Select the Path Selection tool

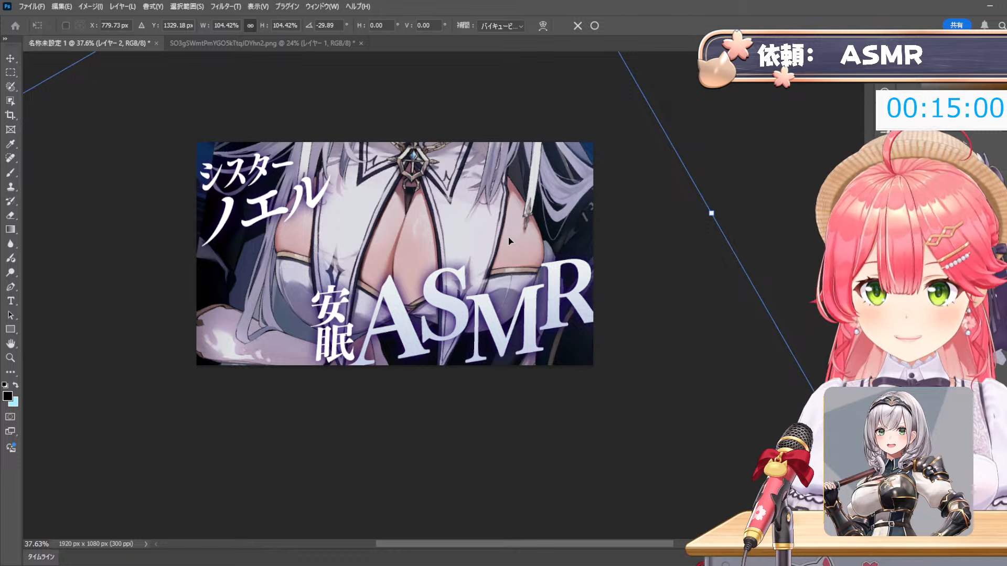(10, 315)
